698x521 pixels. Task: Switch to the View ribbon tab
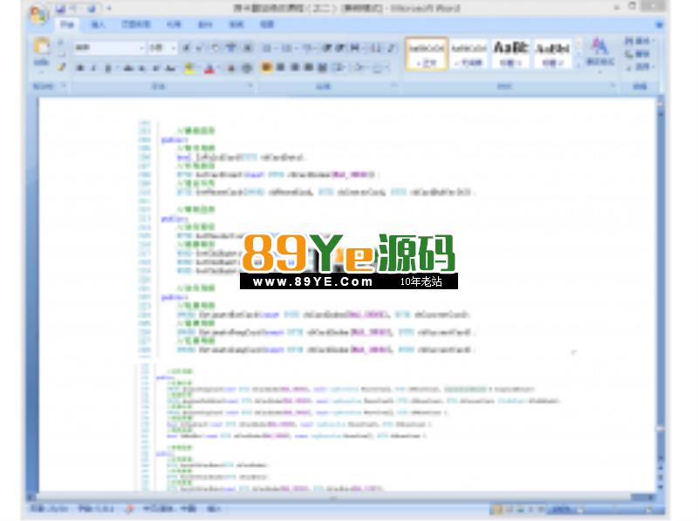pos(267,25)
